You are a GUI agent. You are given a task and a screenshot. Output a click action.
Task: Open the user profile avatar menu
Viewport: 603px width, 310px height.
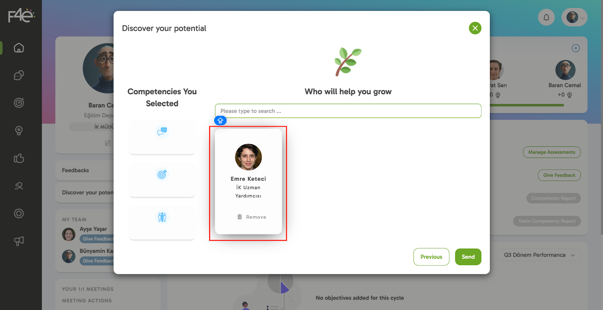pyautogui.click(x=574, y=17)
